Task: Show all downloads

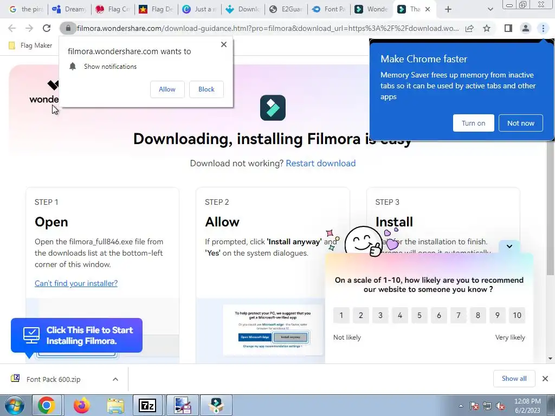Action: pyautogui.click(x=514, y=379)
